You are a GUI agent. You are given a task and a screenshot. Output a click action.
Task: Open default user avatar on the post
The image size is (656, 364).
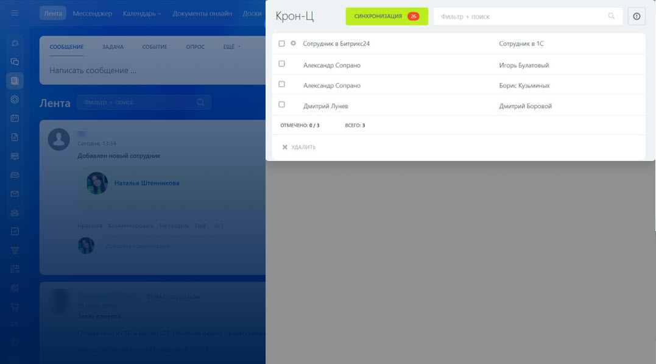click(58, 139)
